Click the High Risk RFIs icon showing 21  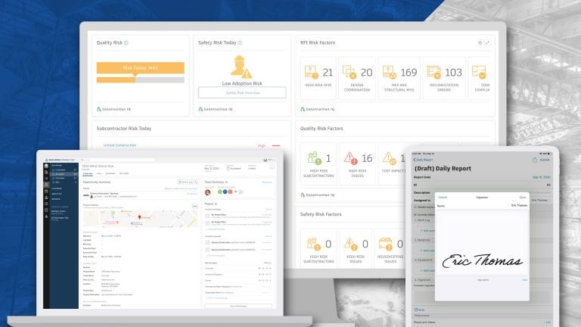point(311,72)
